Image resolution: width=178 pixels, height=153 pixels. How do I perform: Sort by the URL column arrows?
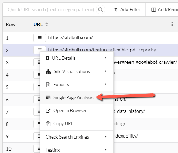[47, 24]
